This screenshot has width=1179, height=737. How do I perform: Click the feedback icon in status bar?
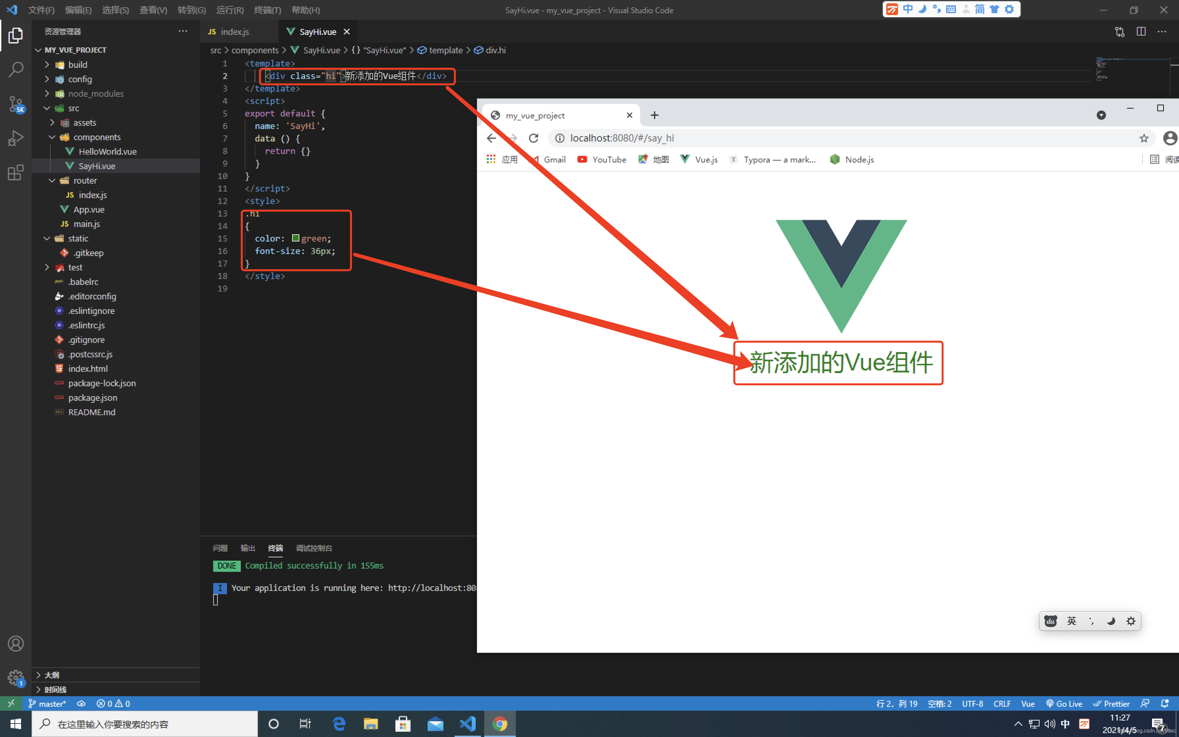point(1145,703)
